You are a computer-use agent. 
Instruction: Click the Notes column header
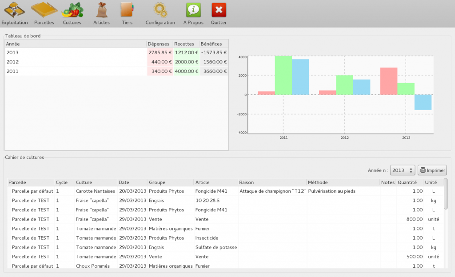388,182
